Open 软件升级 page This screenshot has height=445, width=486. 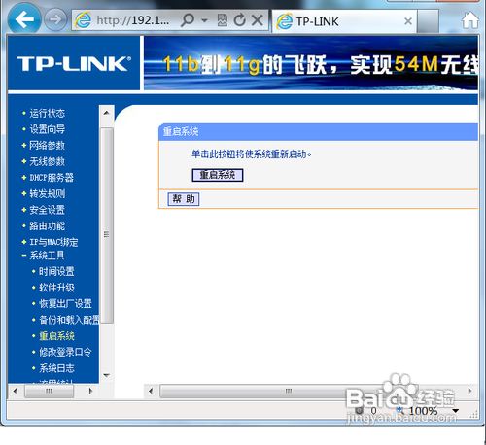coord(56,288)
